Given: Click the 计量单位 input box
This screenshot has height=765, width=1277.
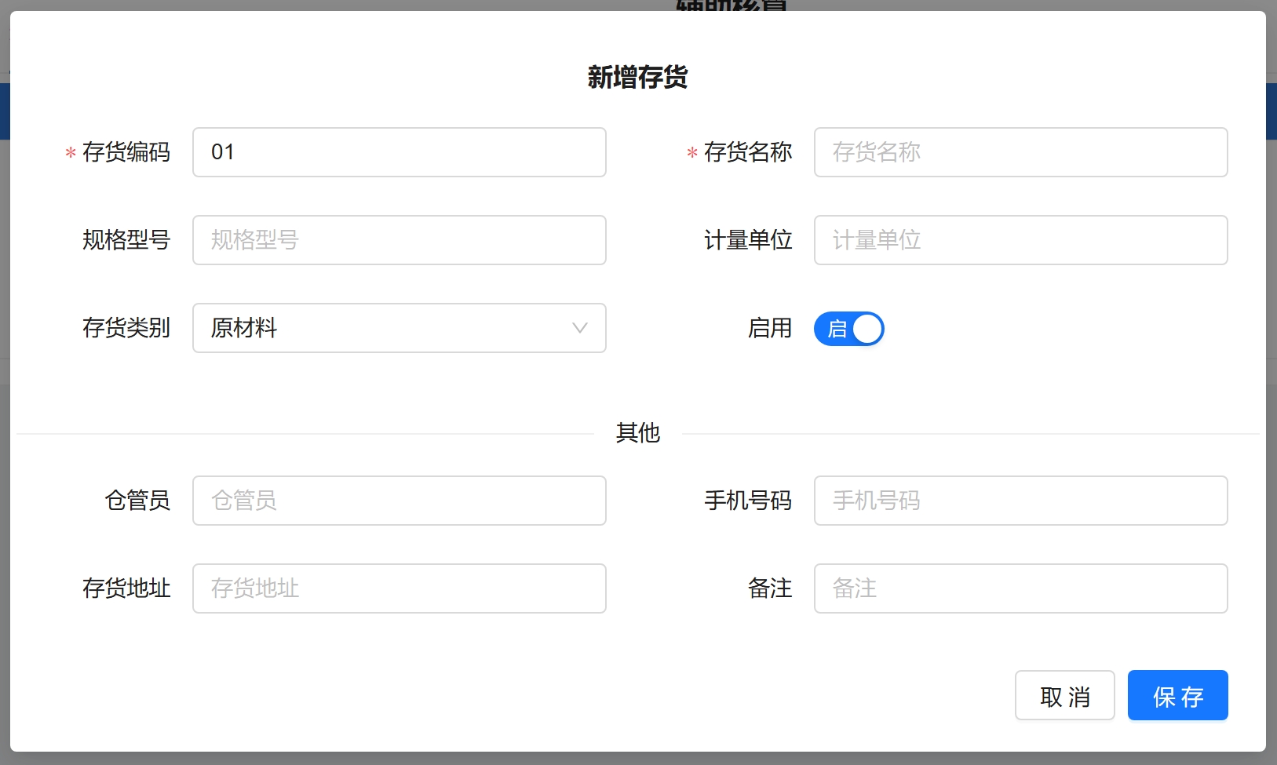Looking at the screenshot, I should pyautogui.click(x=1020, y=240).
